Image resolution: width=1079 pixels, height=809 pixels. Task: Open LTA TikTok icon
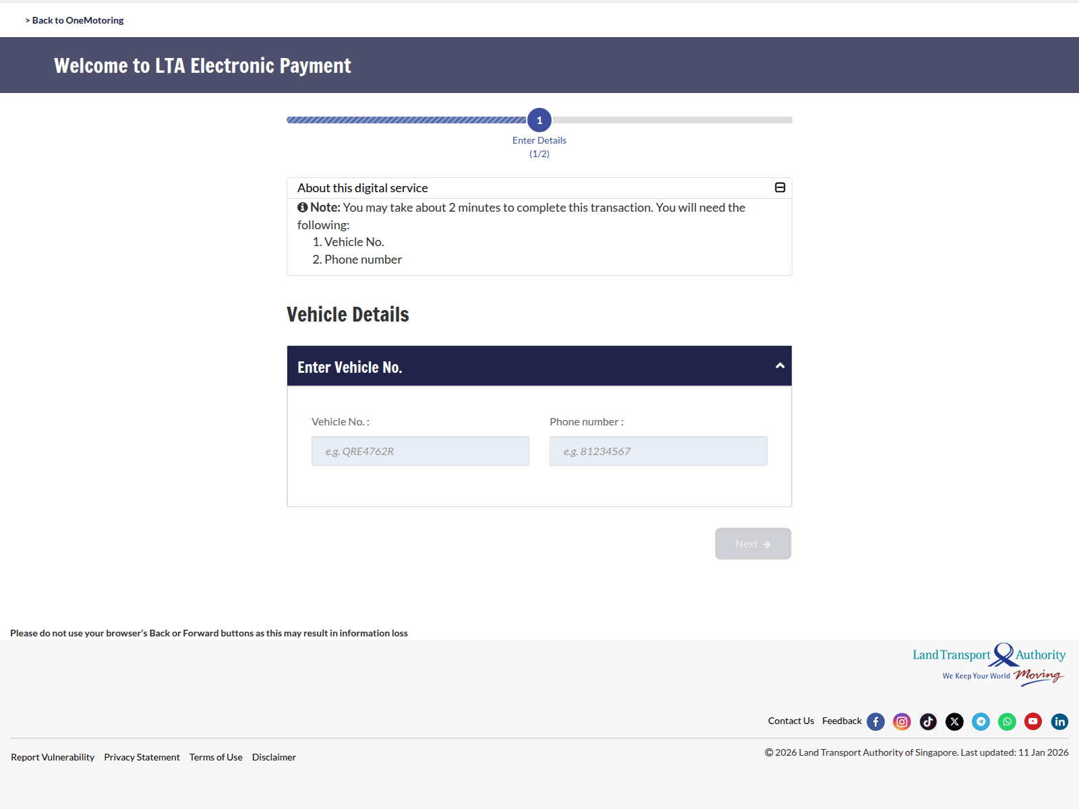coord(928,721)
